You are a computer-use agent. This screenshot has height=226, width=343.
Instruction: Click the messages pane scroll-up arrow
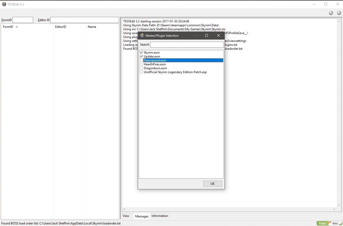click(339, 22)
